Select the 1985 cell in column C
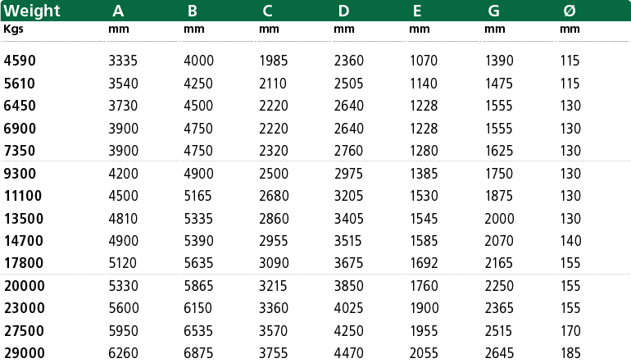This screenshot has width=631, height=363. (273, 61)
